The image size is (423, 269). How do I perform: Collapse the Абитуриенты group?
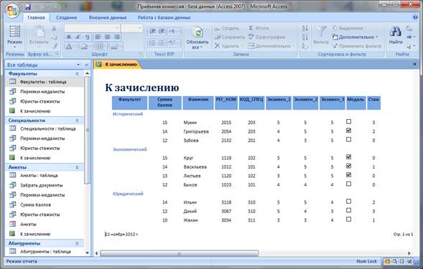[77, 243]
